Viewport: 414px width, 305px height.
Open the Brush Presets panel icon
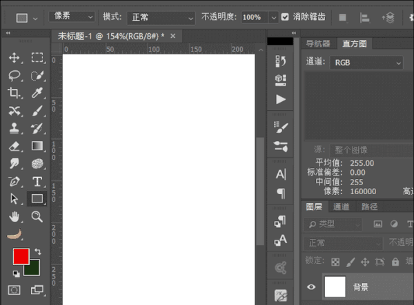tap(281, 127)
